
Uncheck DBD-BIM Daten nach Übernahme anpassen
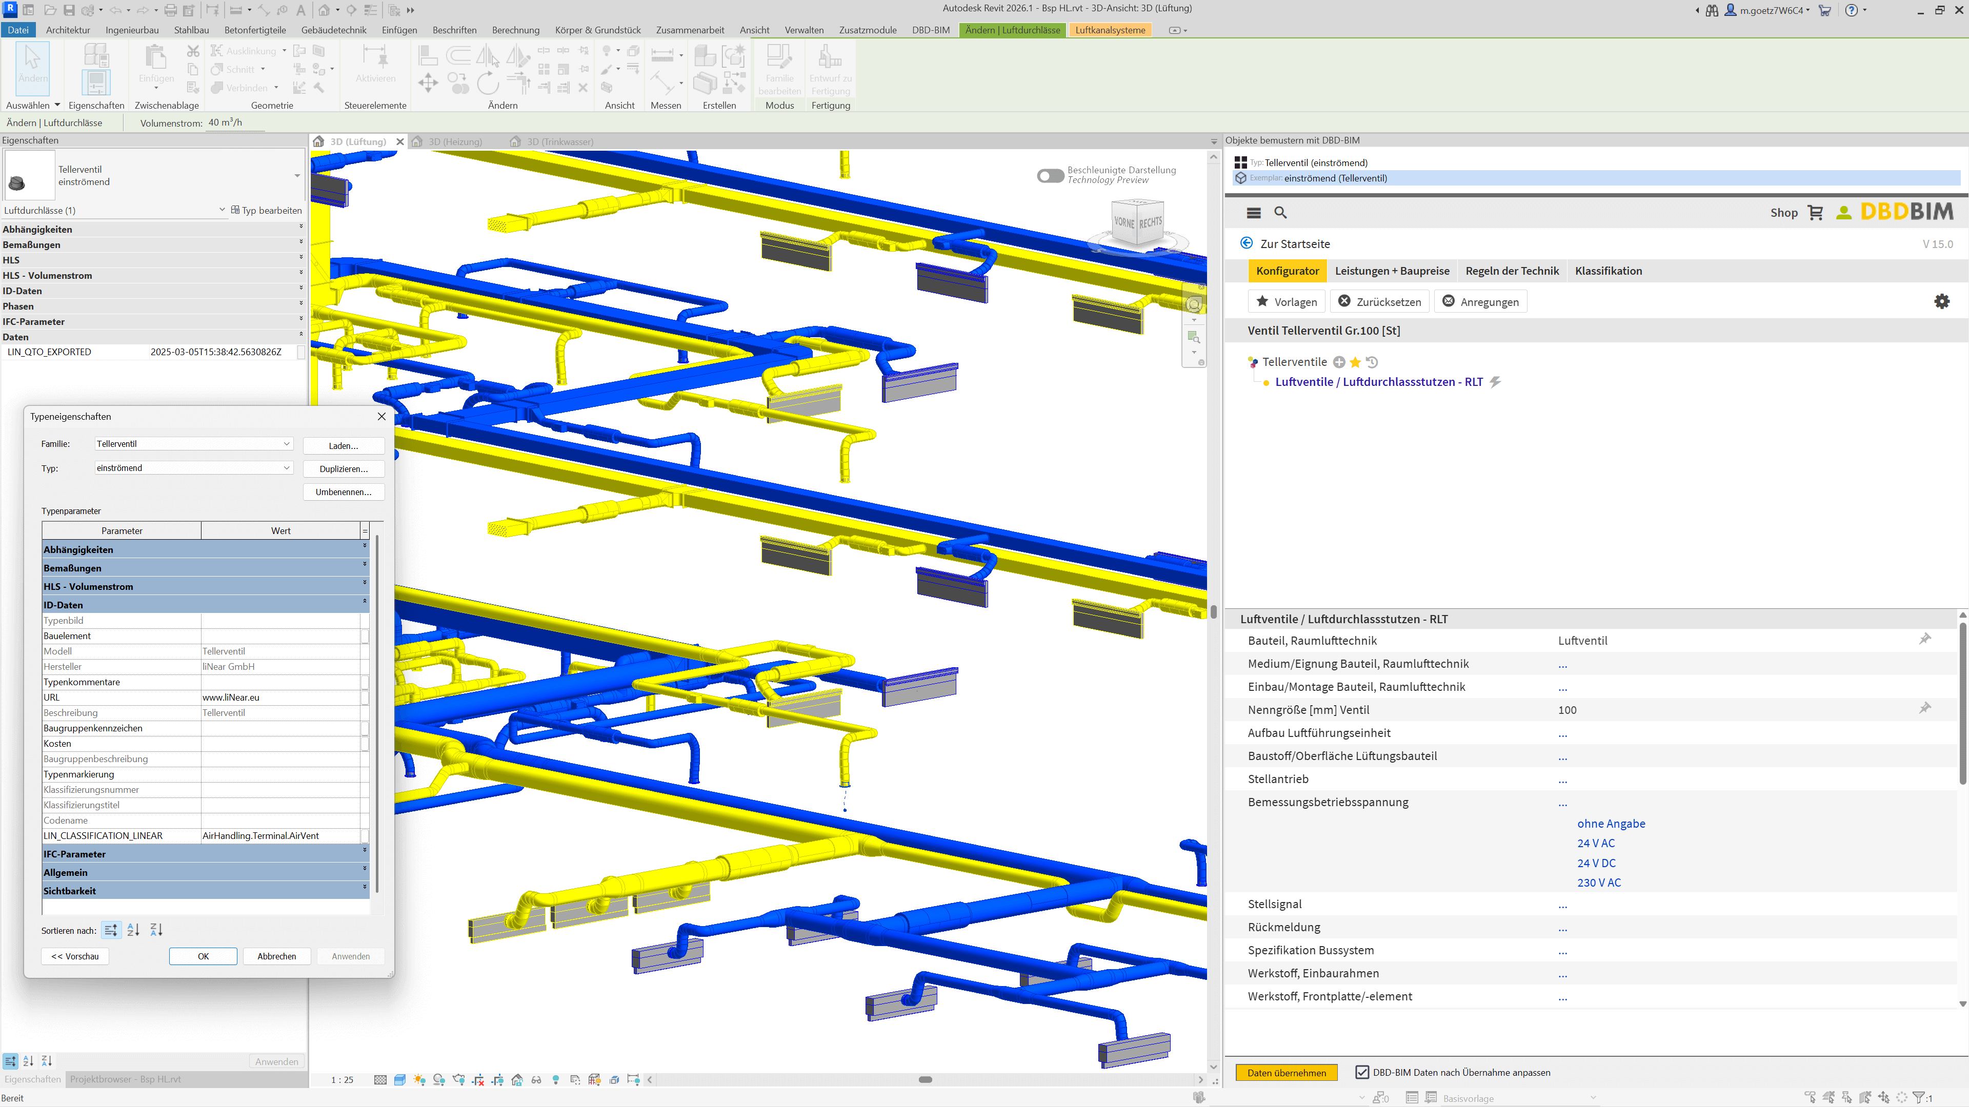click(1362, 1072)
